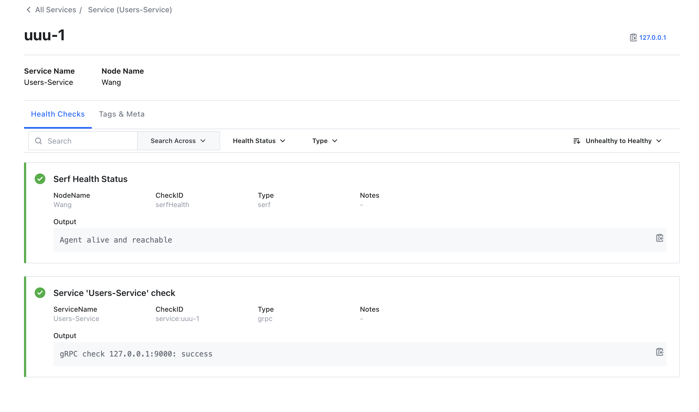Copy the gRPC check output
This screenshot has height=412, width=699.
tap(660, 352)
